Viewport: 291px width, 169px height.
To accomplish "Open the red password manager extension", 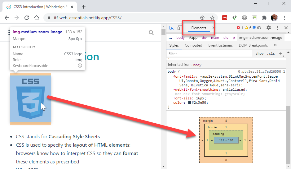I will [225, 18].
